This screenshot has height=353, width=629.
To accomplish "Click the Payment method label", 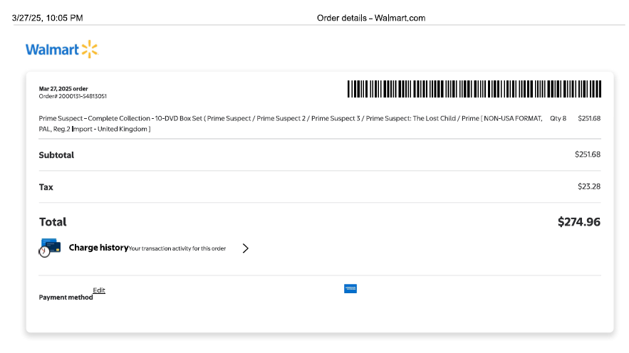I will [66, 297].
